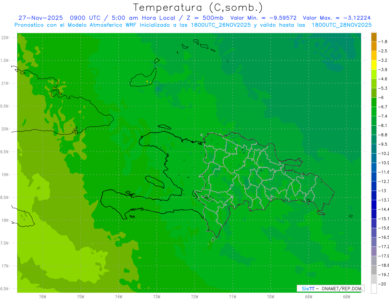Click the "68W" longitude label
The height and width of the screenshot is (301, 389).
[347, 297]
